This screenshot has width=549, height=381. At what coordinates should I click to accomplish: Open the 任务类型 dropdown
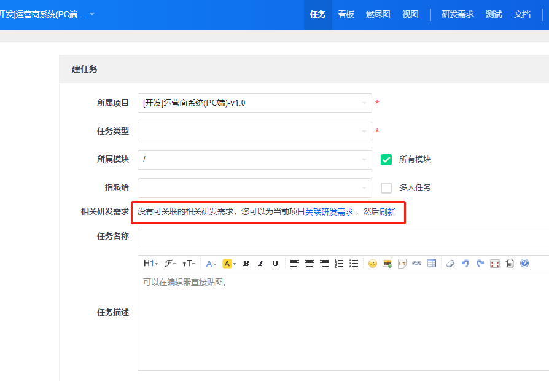pyautogui.click(x=254, y=132)
